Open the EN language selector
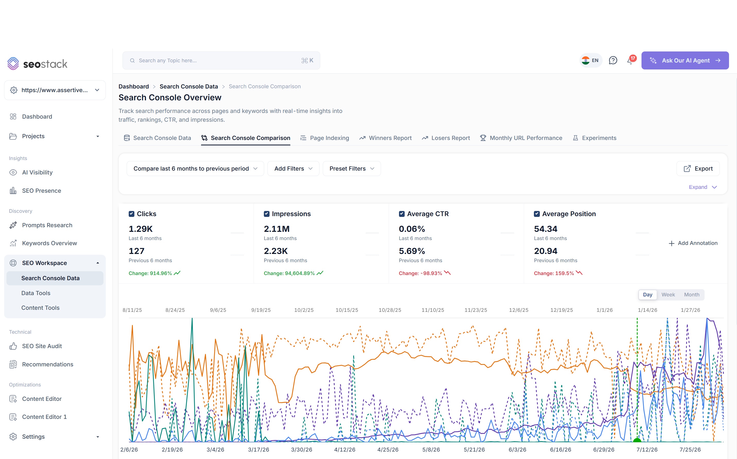The width and height of the screenshot is (737, 459). (591, 60)
